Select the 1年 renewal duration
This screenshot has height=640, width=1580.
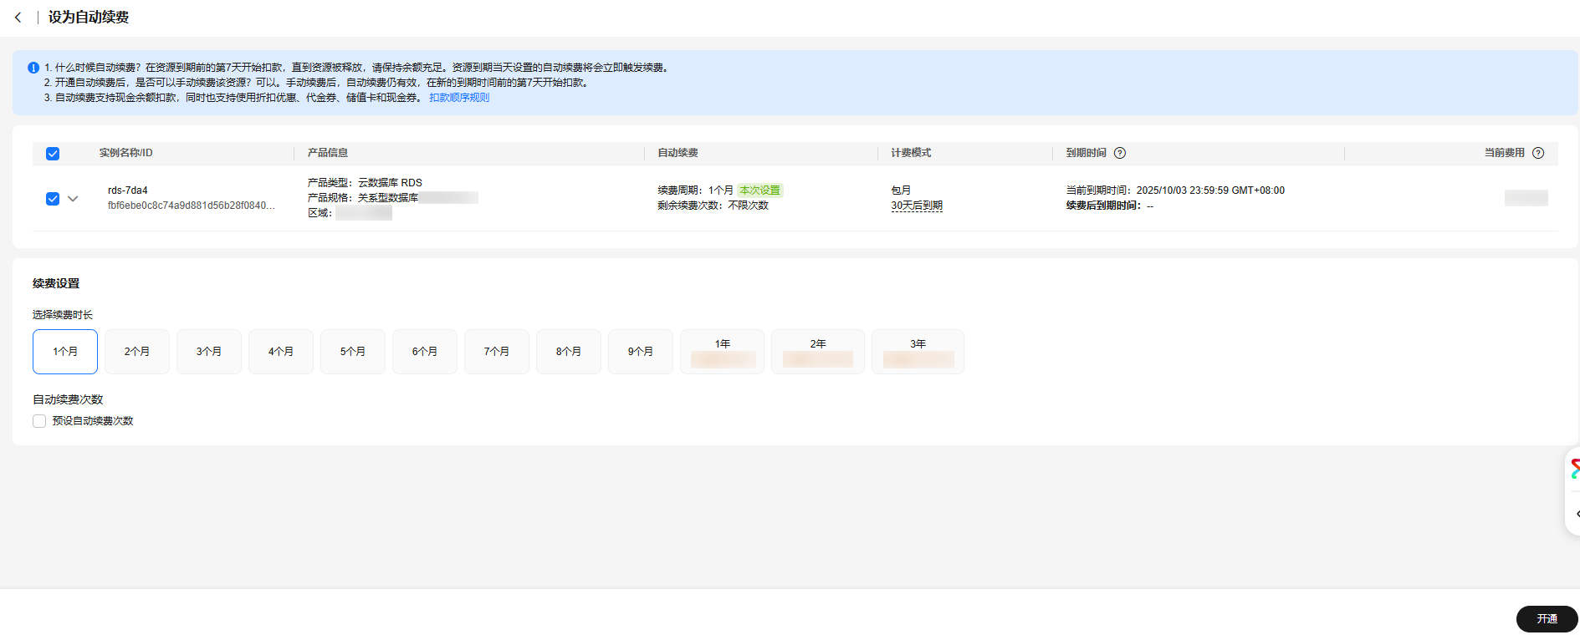[x=723, y=351]
